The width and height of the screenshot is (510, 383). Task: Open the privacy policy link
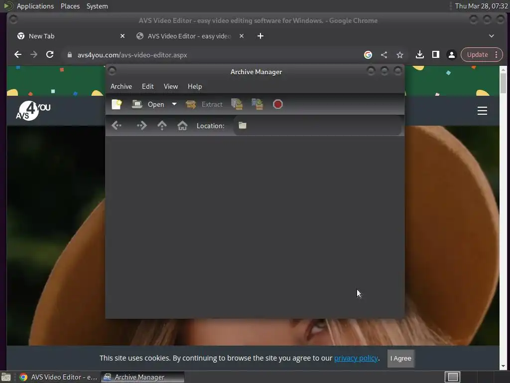pyautogui.click(x=356, y=358)
